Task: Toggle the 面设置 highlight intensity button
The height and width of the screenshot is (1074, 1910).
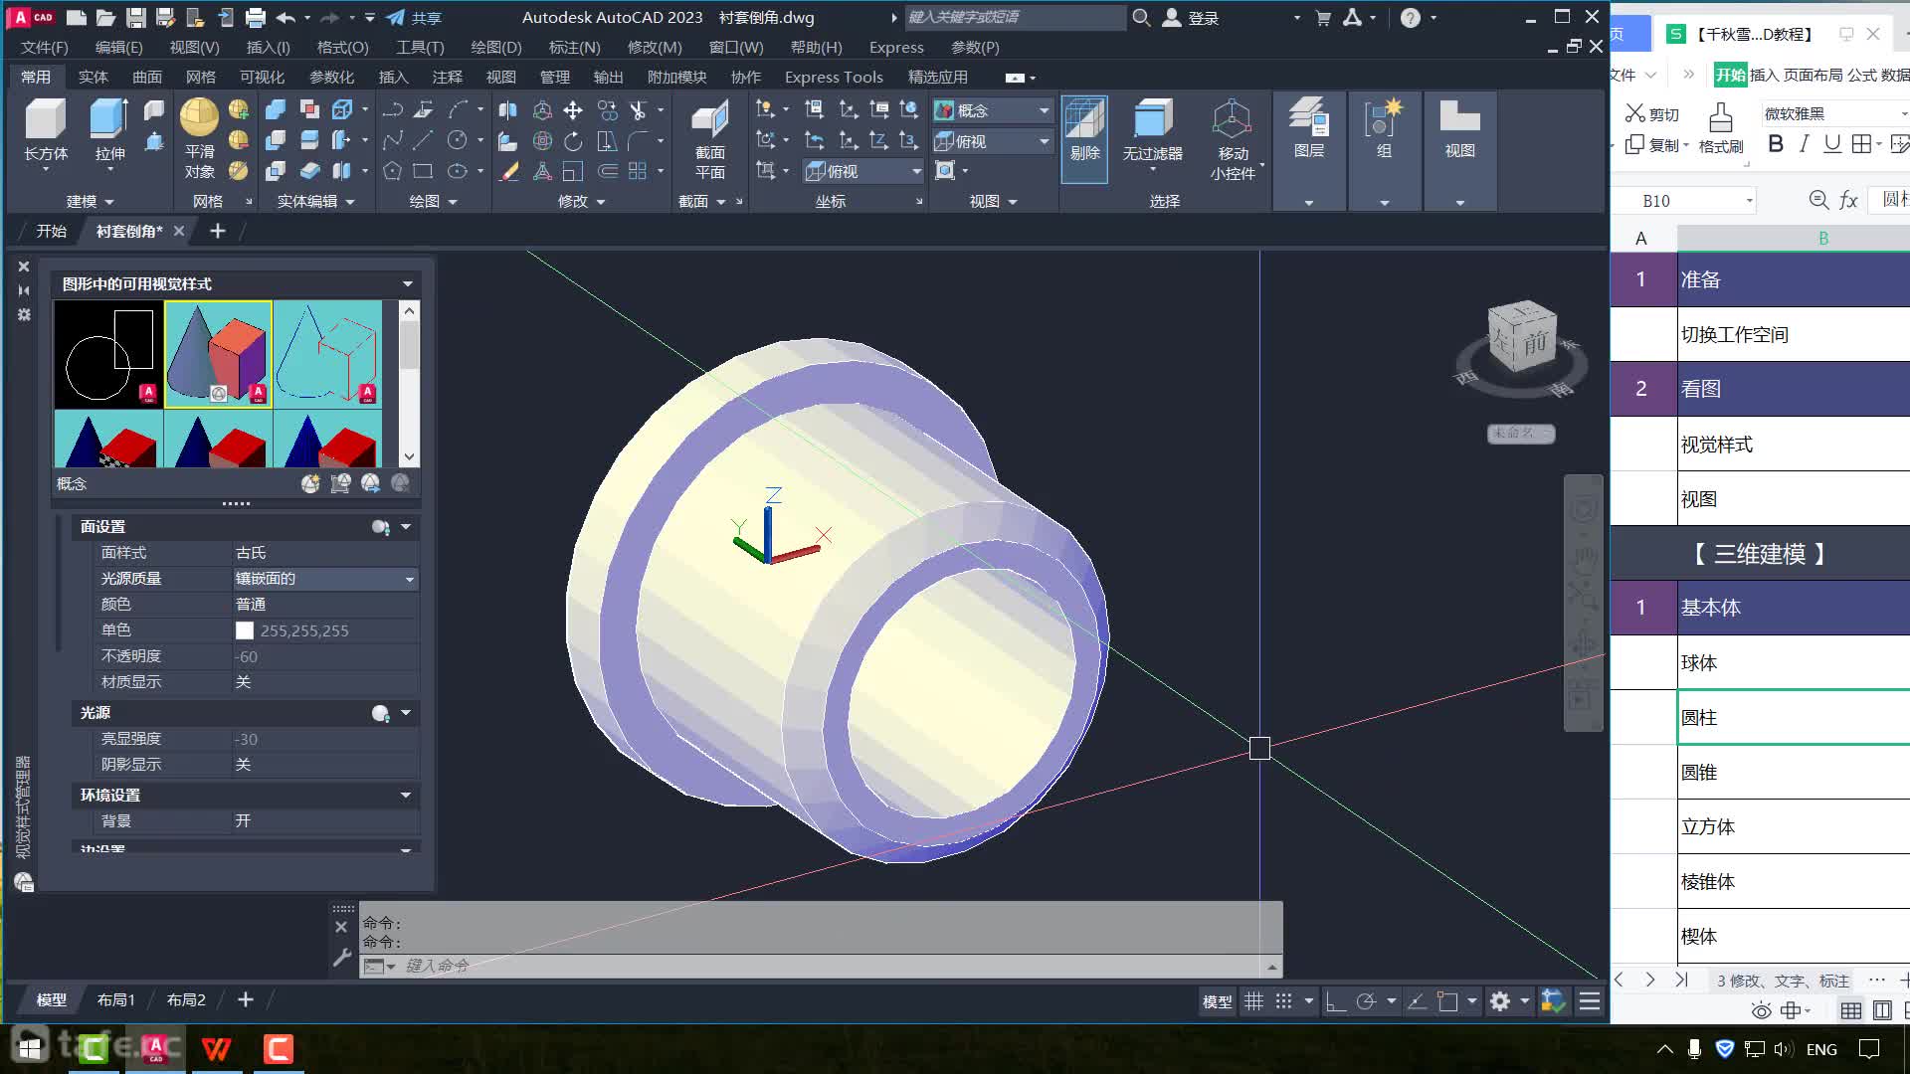Action: (380, 527)
